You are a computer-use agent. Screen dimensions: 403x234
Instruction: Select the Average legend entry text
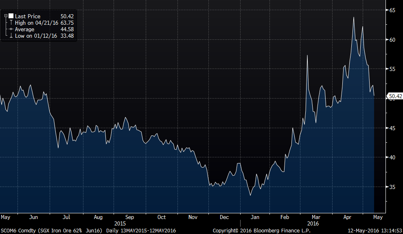(25, 30)
